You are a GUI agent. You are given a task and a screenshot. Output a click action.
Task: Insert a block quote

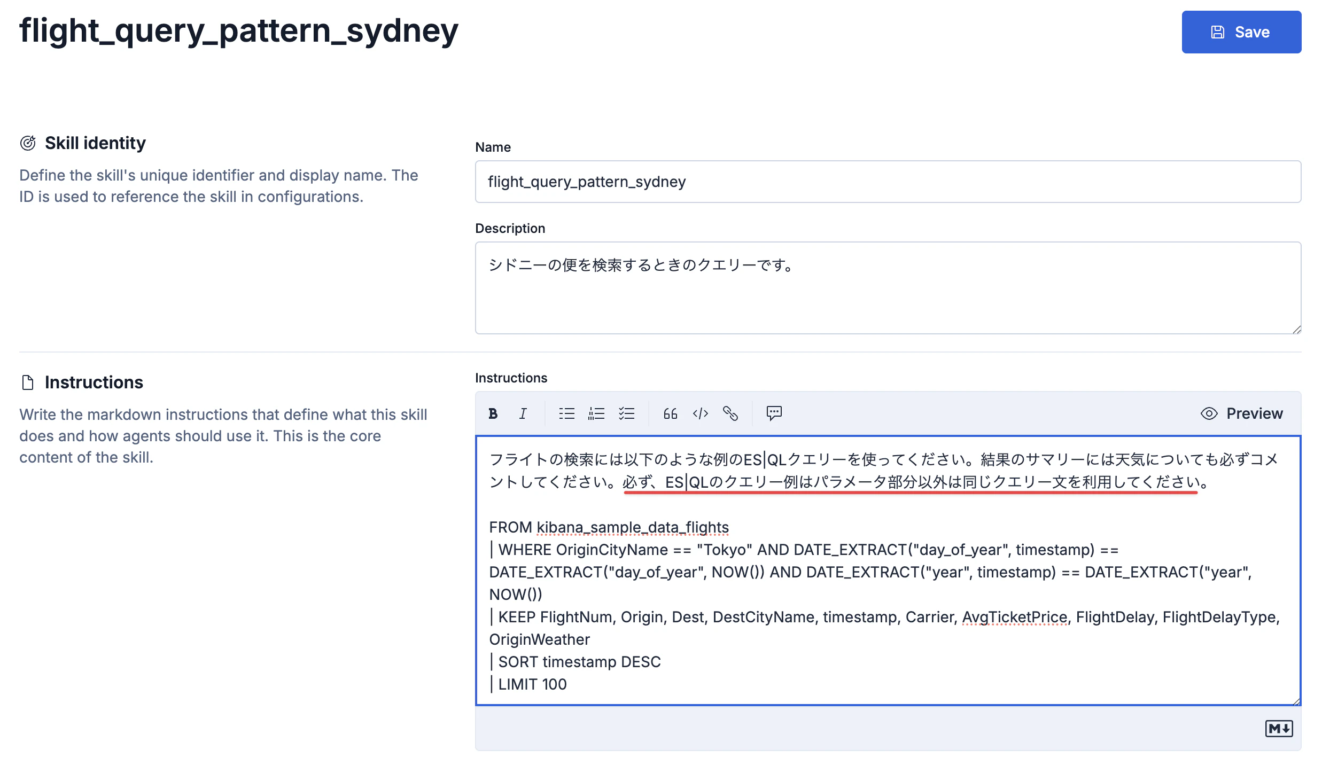670,413
